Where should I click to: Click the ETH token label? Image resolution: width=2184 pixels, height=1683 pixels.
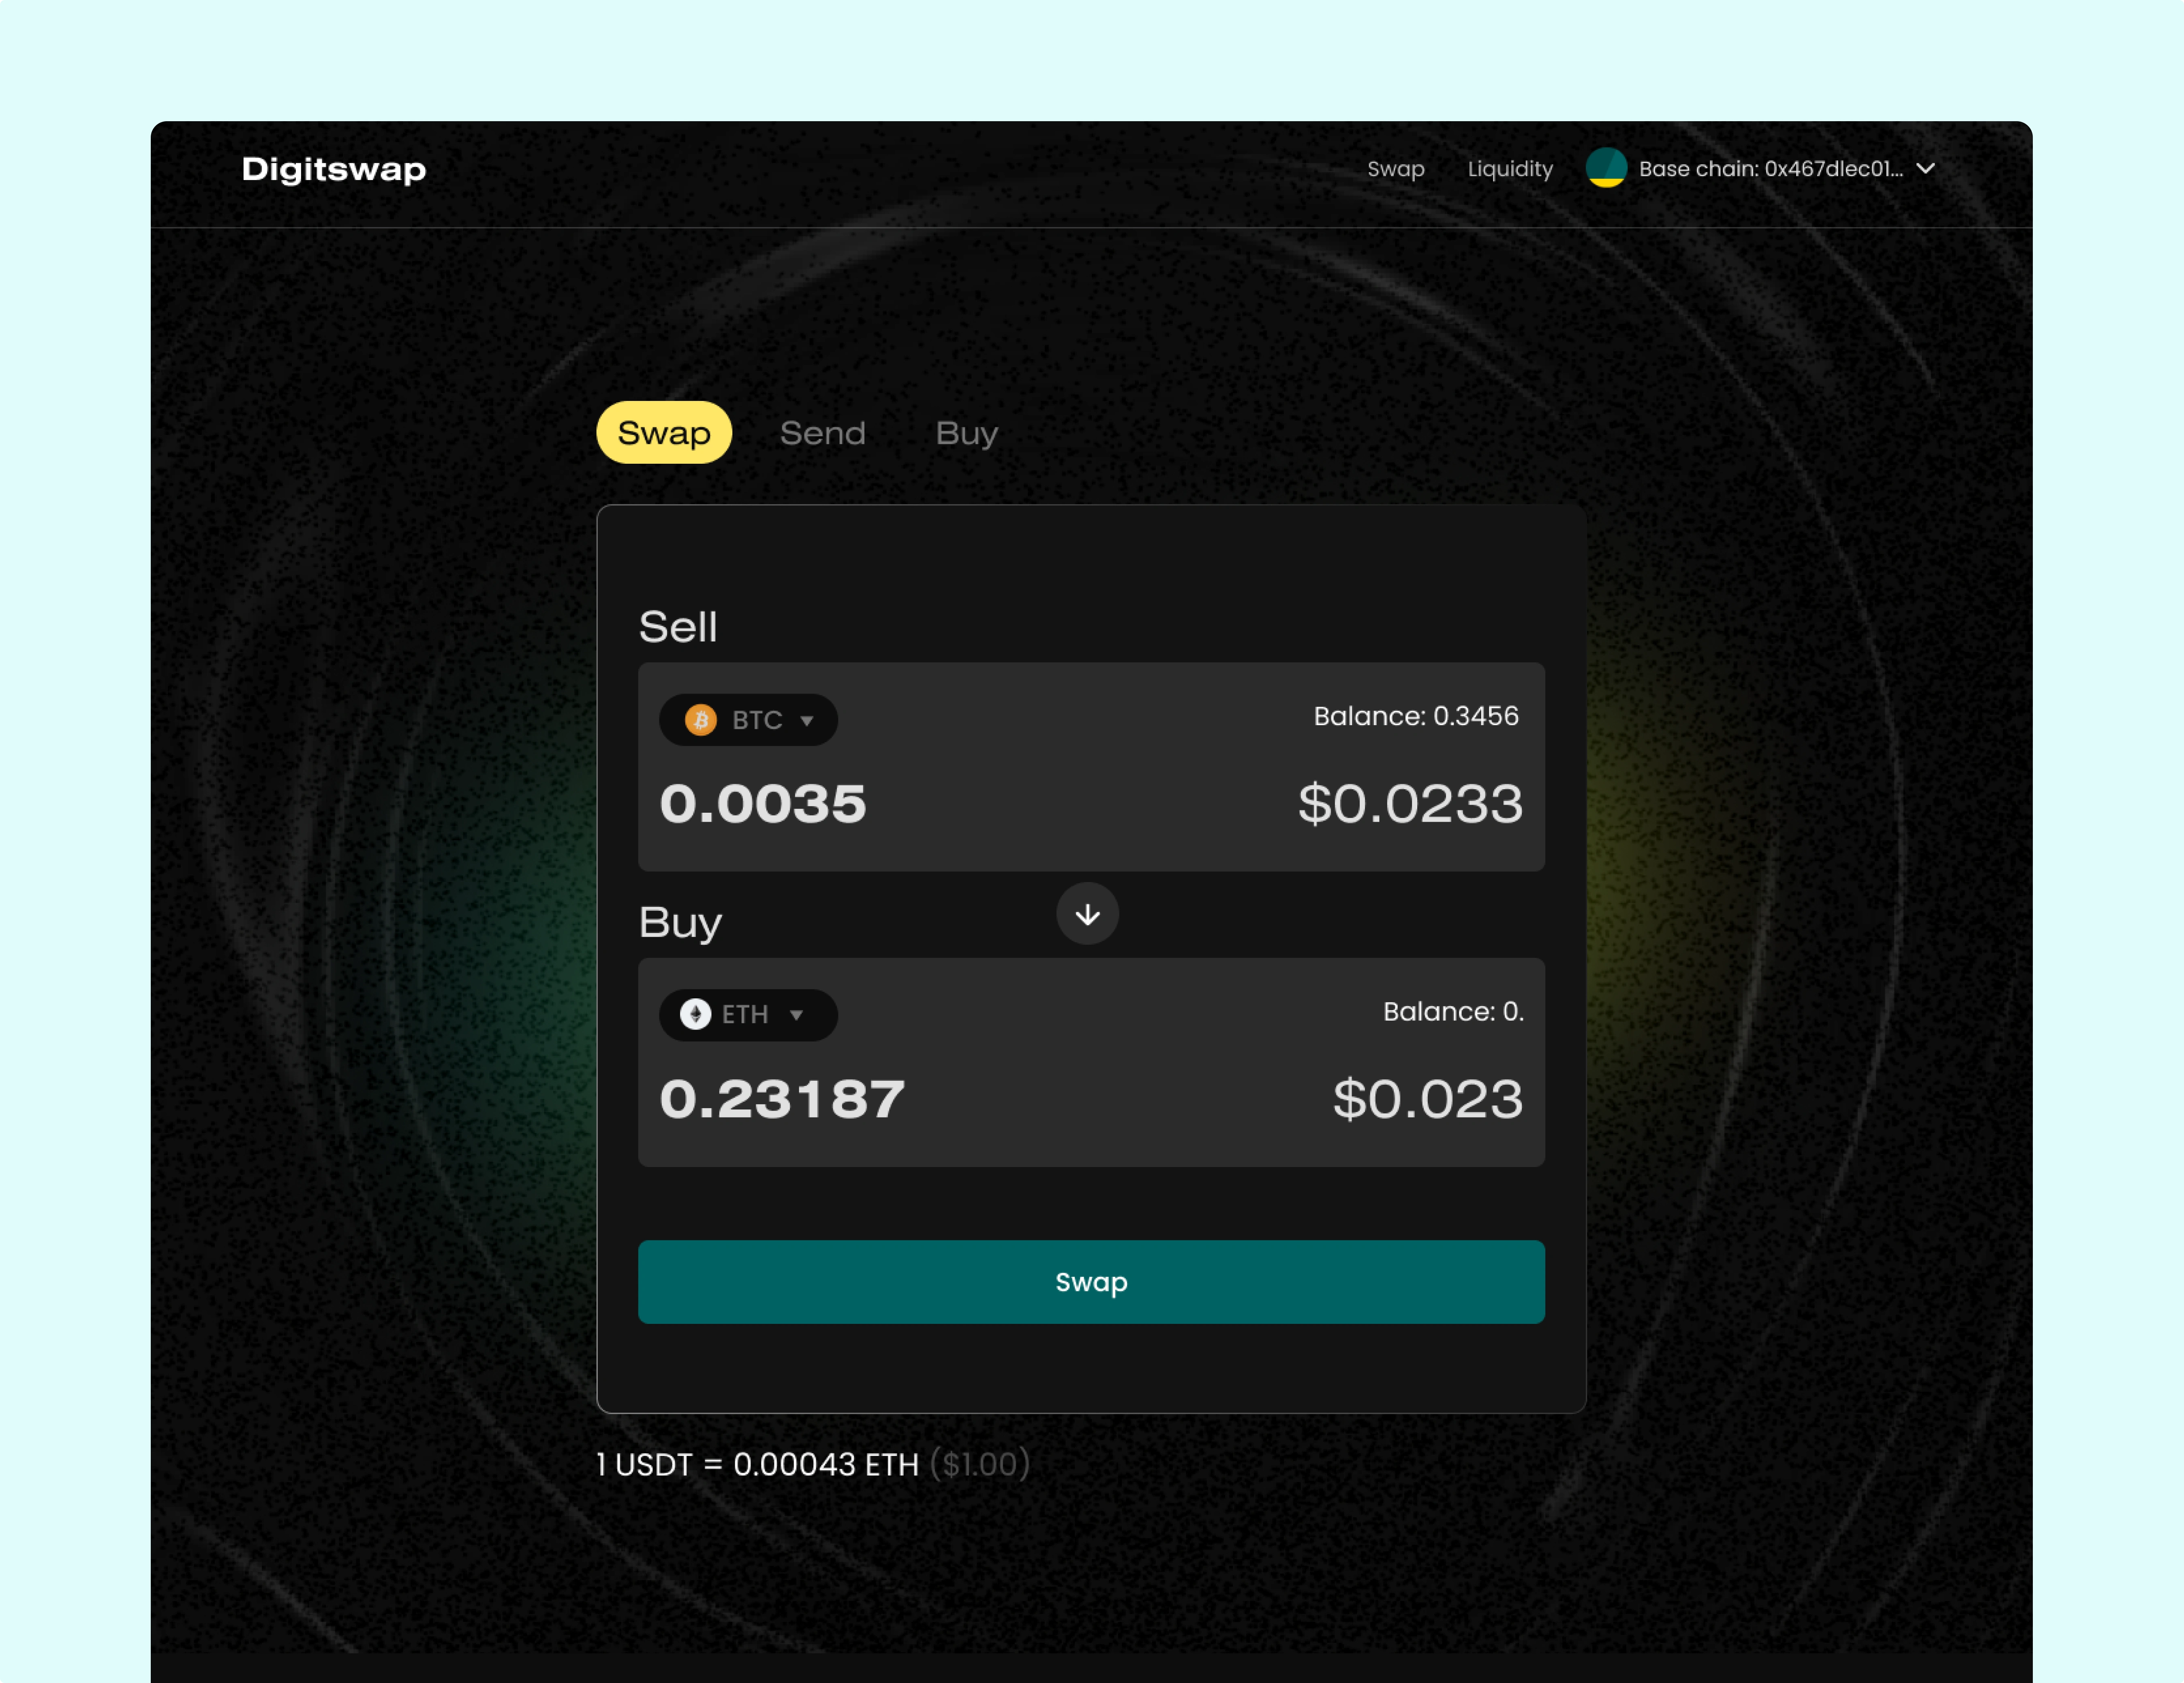coord(745,1014)
